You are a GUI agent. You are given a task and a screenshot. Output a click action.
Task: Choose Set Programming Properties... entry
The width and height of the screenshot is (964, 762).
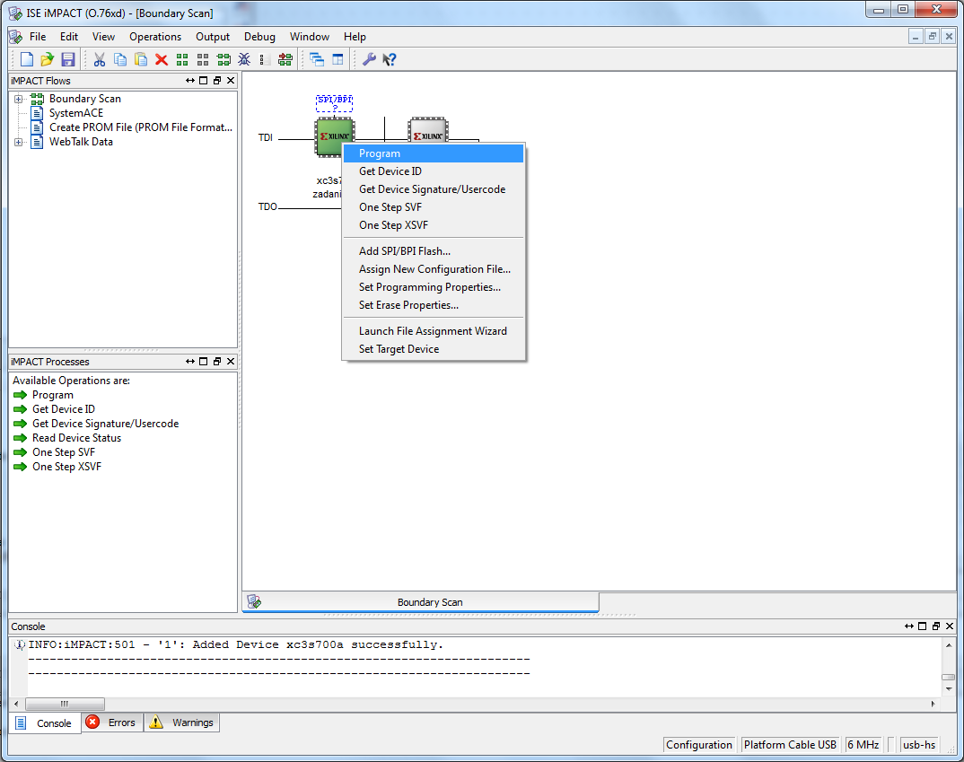pyautogui.click(x=433, y=287)
